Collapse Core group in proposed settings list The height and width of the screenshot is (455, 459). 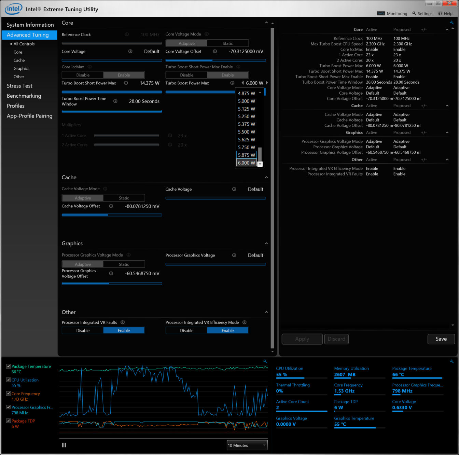447,30
